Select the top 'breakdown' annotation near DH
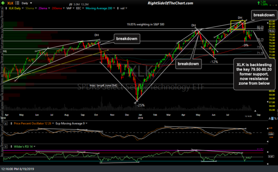 [x=264, y=15]
